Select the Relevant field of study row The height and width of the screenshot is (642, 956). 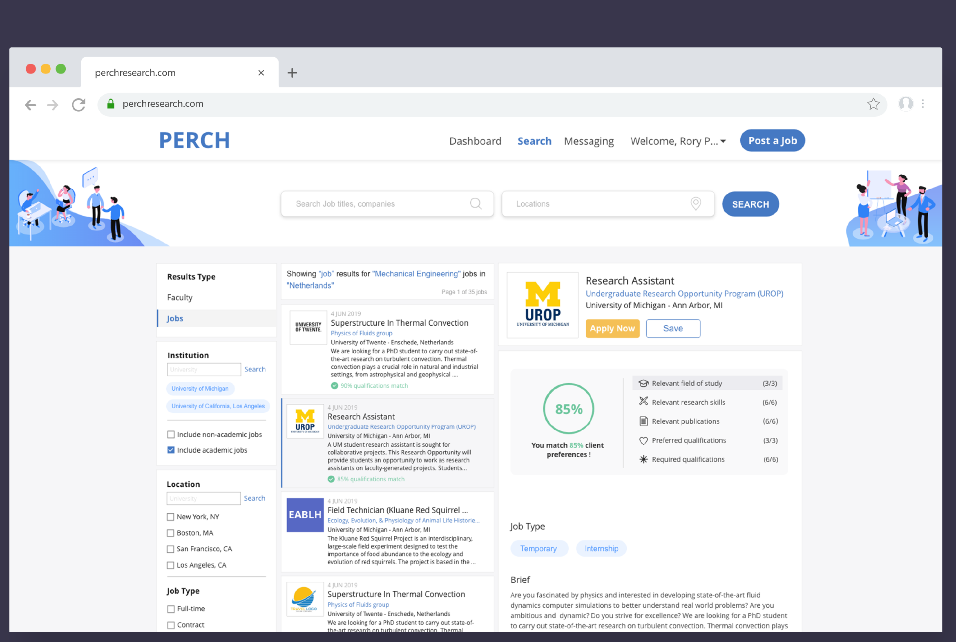point(707,383)
